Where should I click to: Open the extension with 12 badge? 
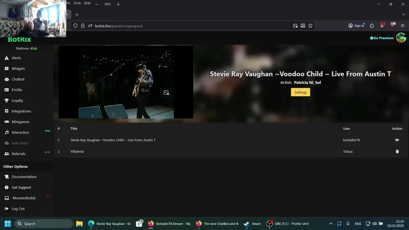pos(382,25)
